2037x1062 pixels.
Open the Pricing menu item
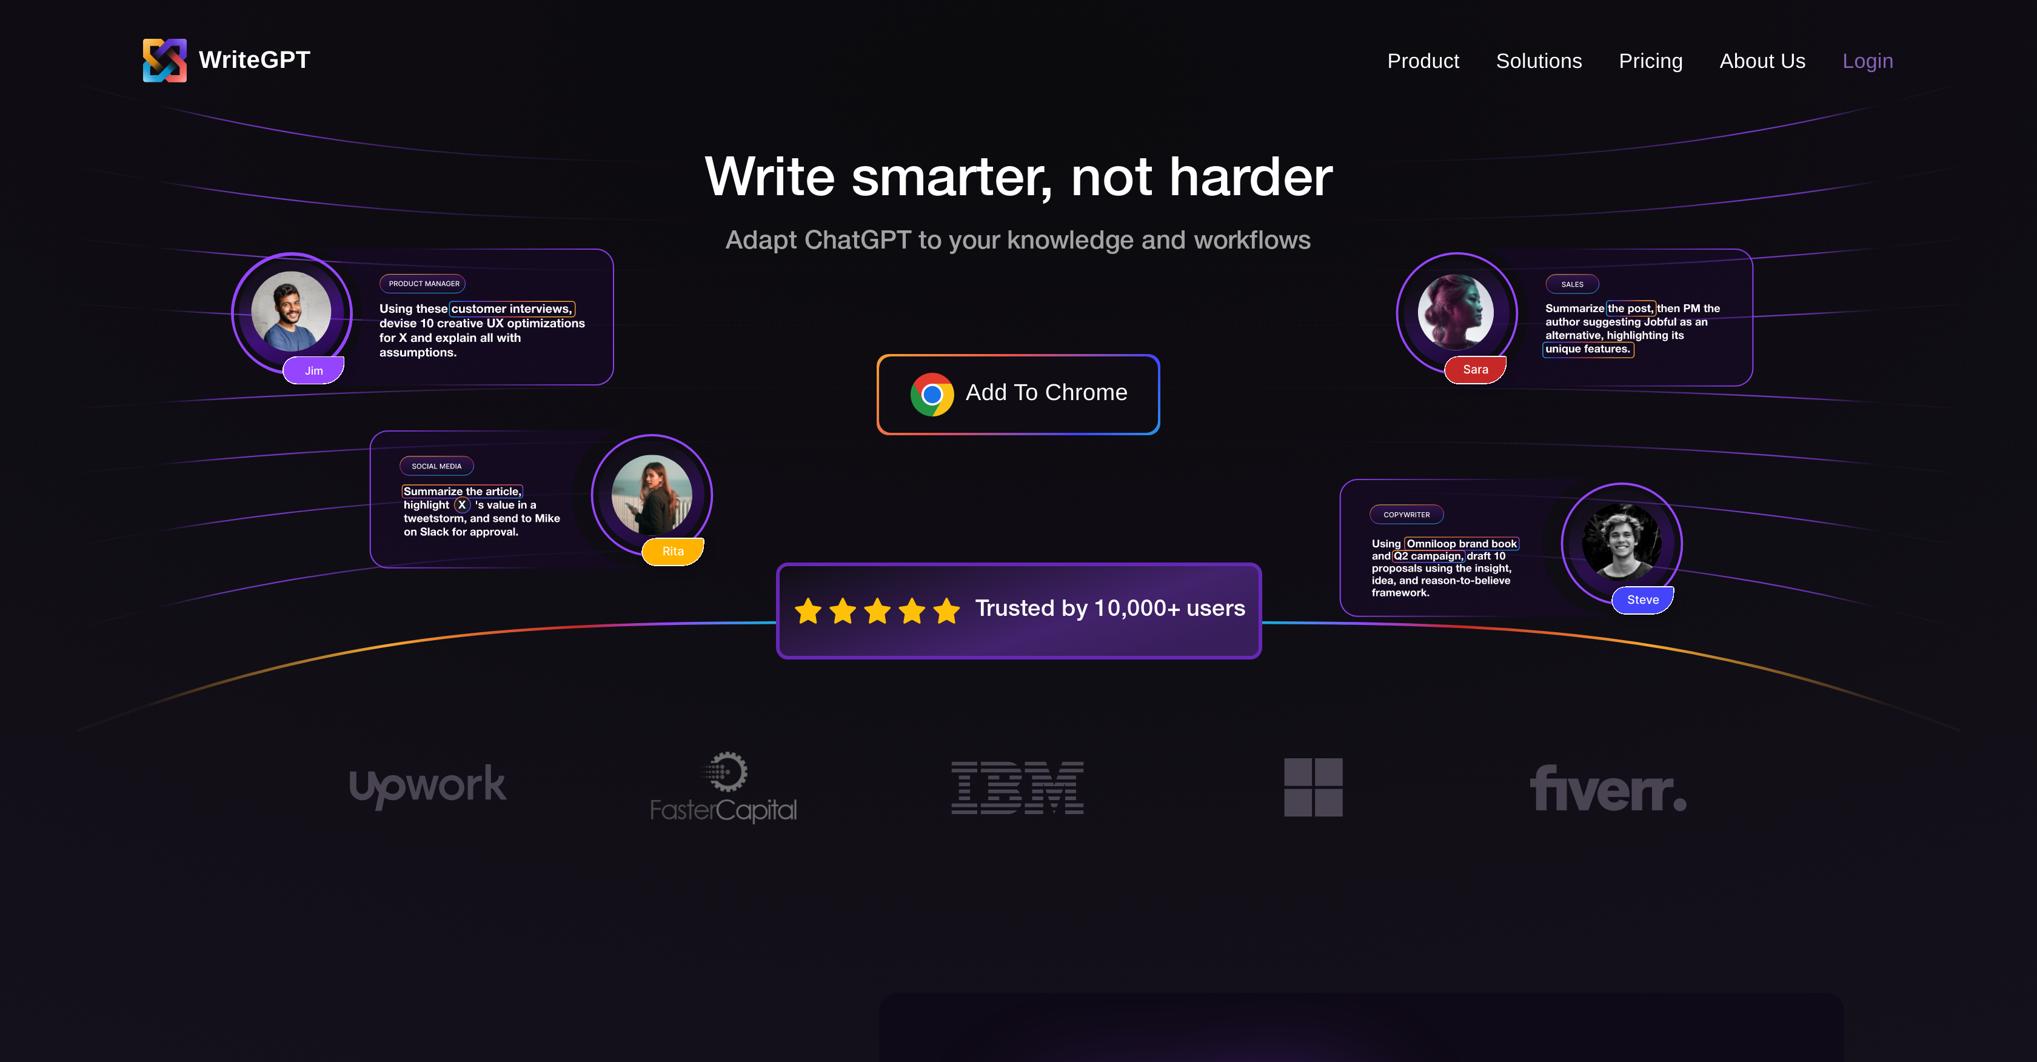click(1650, 61)
